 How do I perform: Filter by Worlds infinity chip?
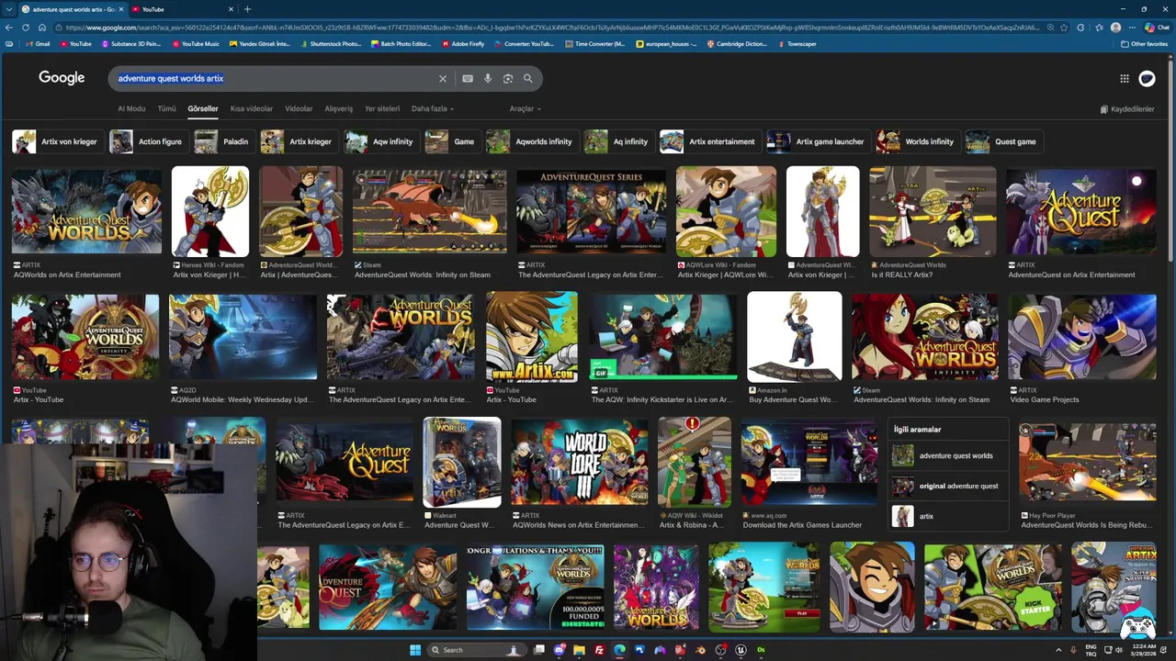coord(917,141)
